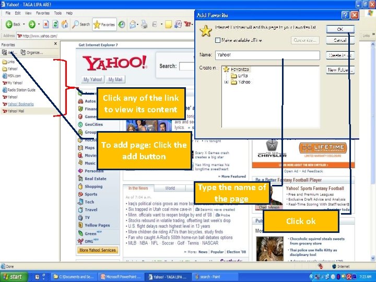Screen dimensions: 376x282
Task: Click the Edit document icon in toolbar
Action: coord(155,24)
